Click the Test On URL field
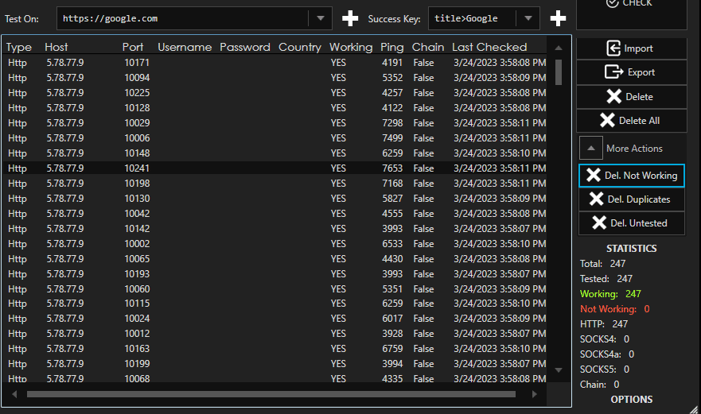This screenshot has width=701, height=414. pos(183,18)
